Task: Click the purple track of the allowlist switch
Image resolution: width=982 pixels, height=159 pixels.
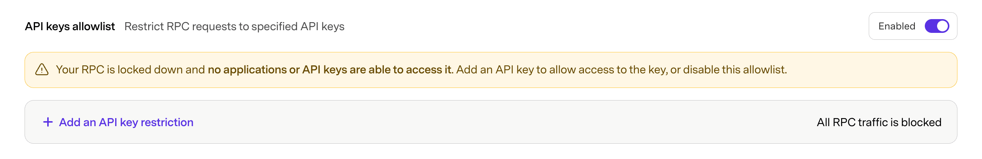Action: (x=931, y=26)
